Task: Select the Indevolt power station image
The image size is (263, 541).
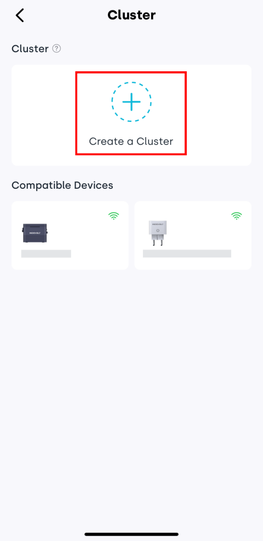Action: (35, 234)
